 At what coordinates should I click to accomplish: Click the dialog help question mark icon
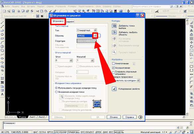[x=138, y=16]
